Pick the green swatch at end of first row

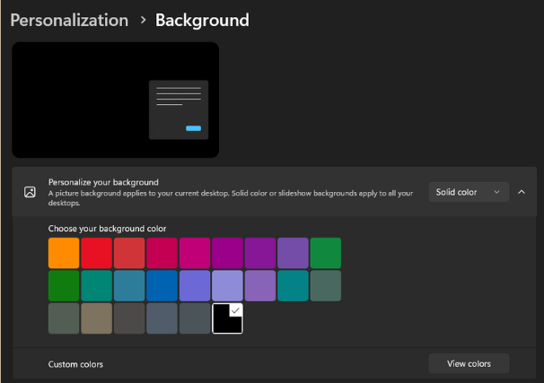(326, 253)
